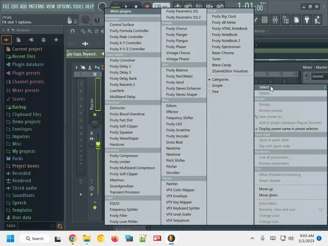Screen dimensions: 328x246
Task: Open the TOOLS menu
Action: (x=78, y=6)
